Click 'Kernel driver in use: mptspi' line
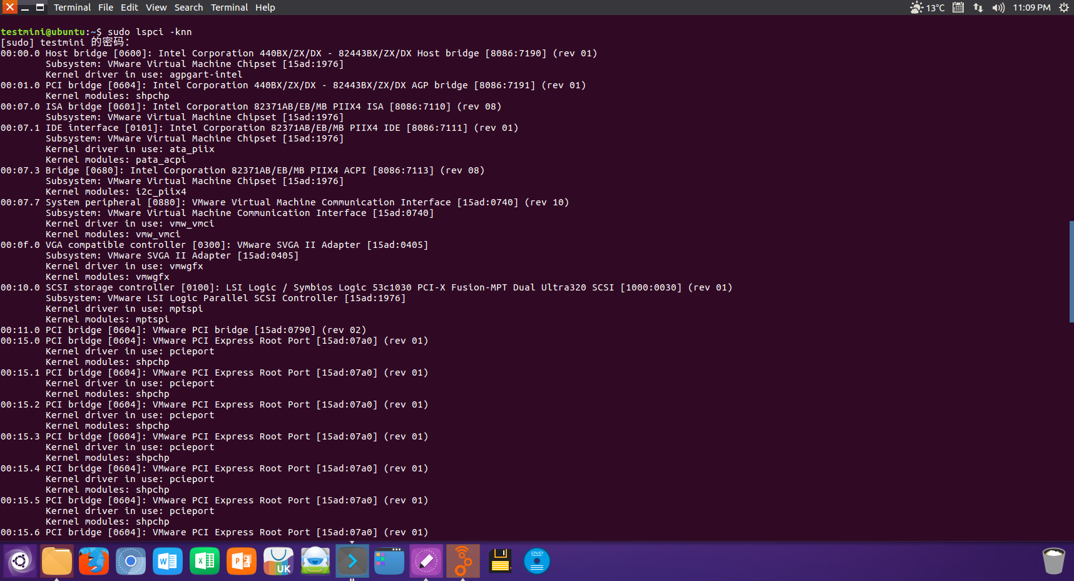The height and width of the screenshot is (581, 1074). (125, 309)
